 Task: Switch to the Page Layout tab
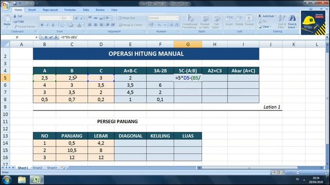pos(50,10)
